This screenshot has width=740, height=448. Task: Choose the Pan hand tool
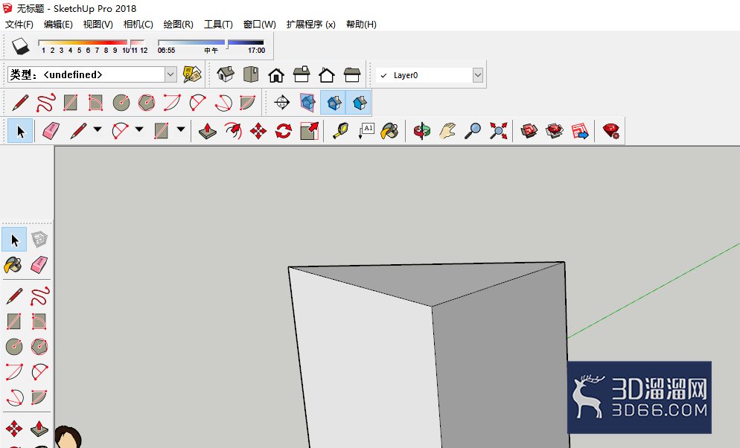point(447,131)
